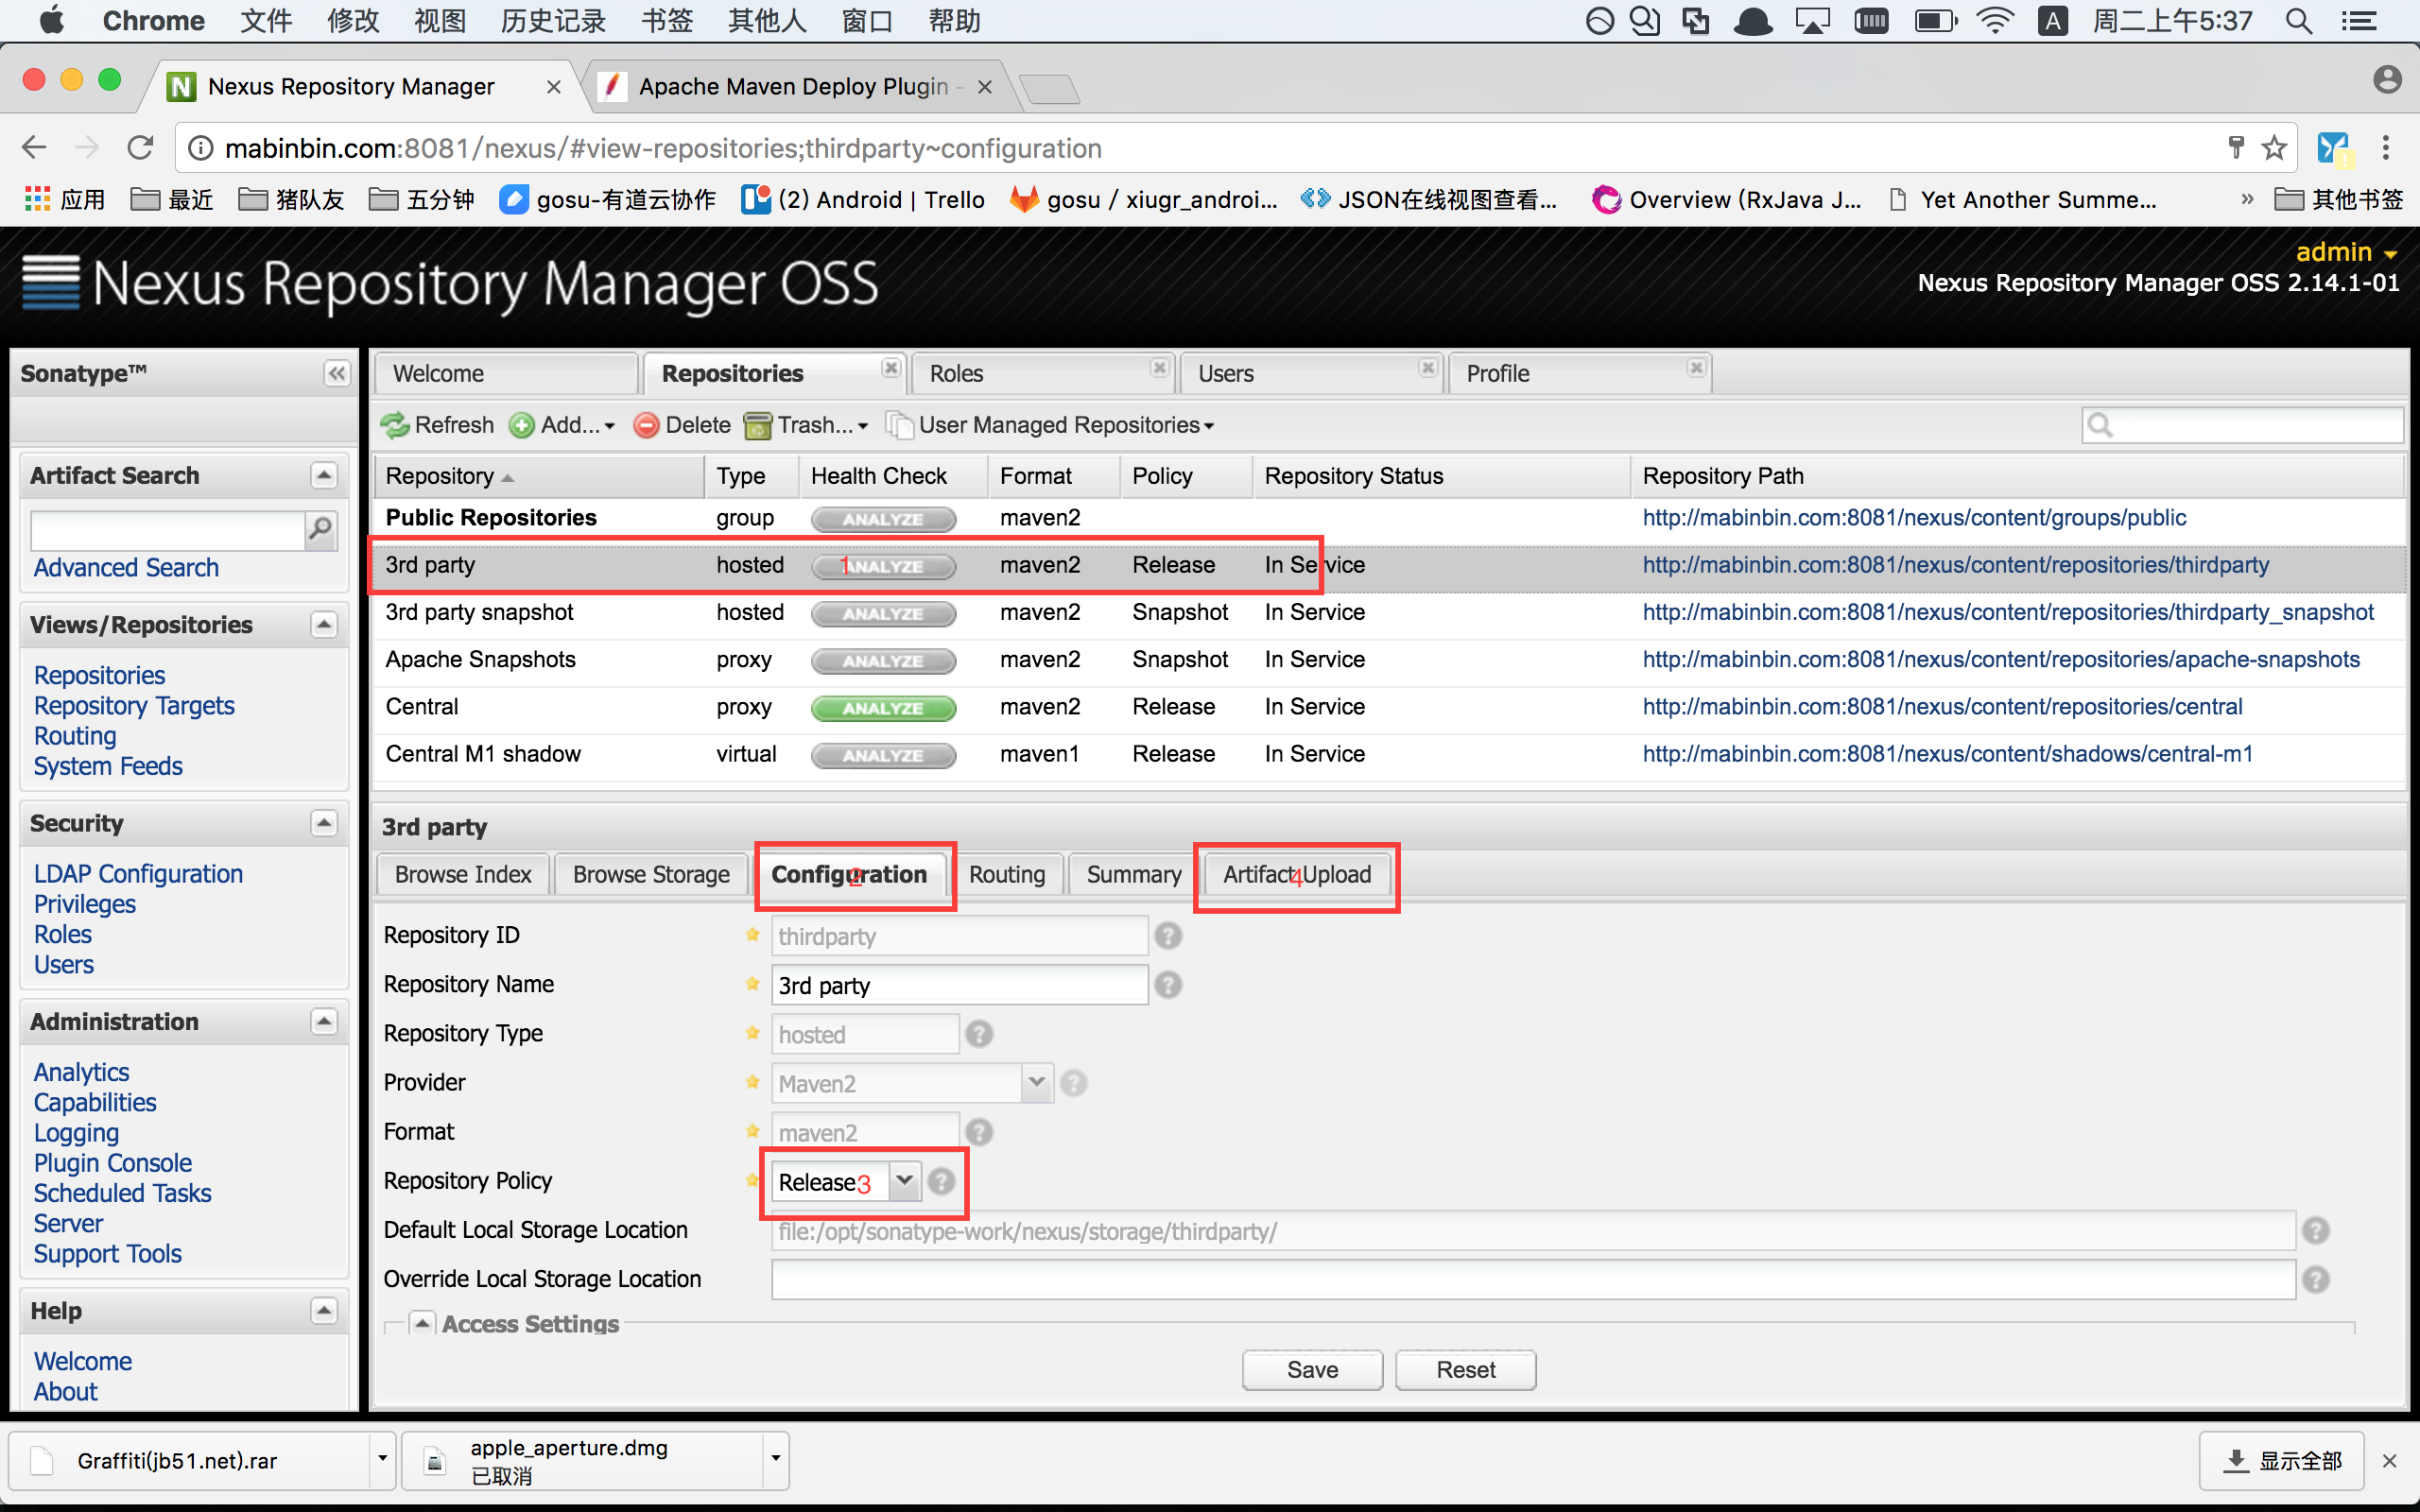
Task: Open the Plugin Console link
Action: 112,1163
